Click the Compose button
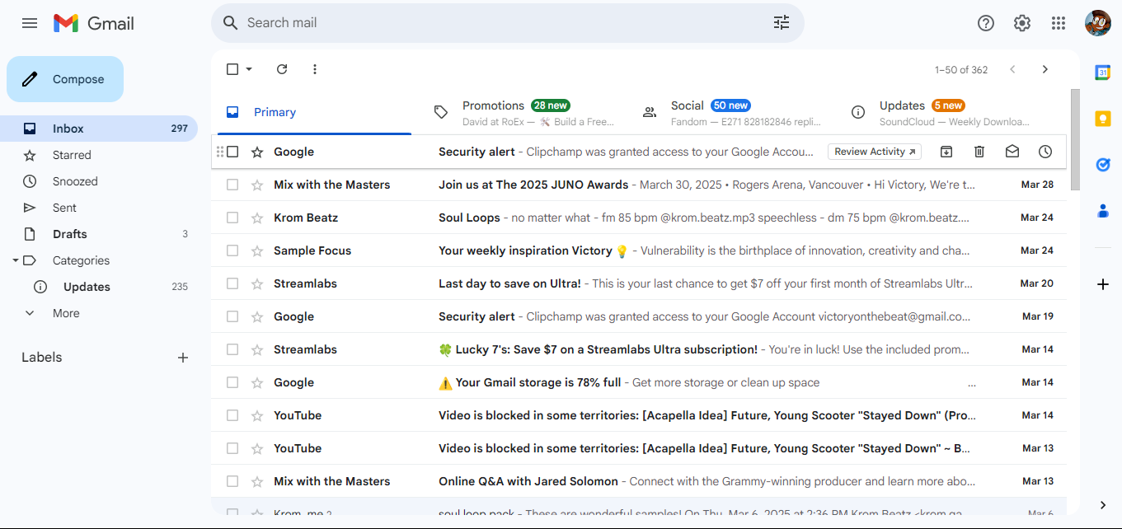This screenshot has width=1122, height=529. click(x=65, y=79)
